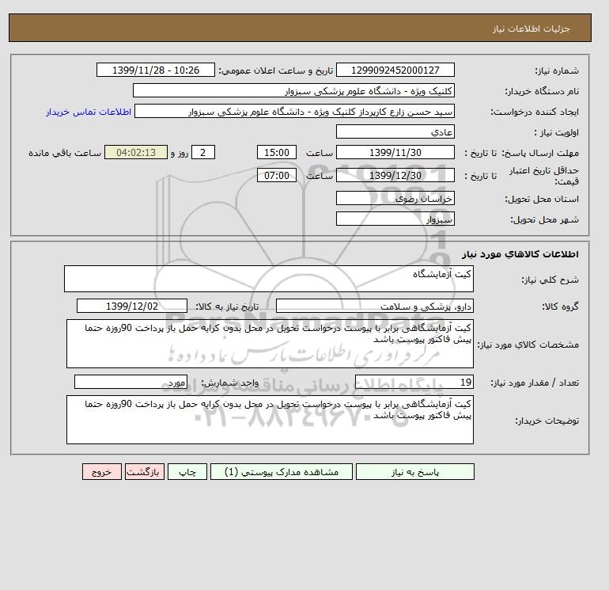The width and height of the screenshot is (609, 590).
Task: Click the label توضیحات خریدار
Action: (x=547, y=421)
